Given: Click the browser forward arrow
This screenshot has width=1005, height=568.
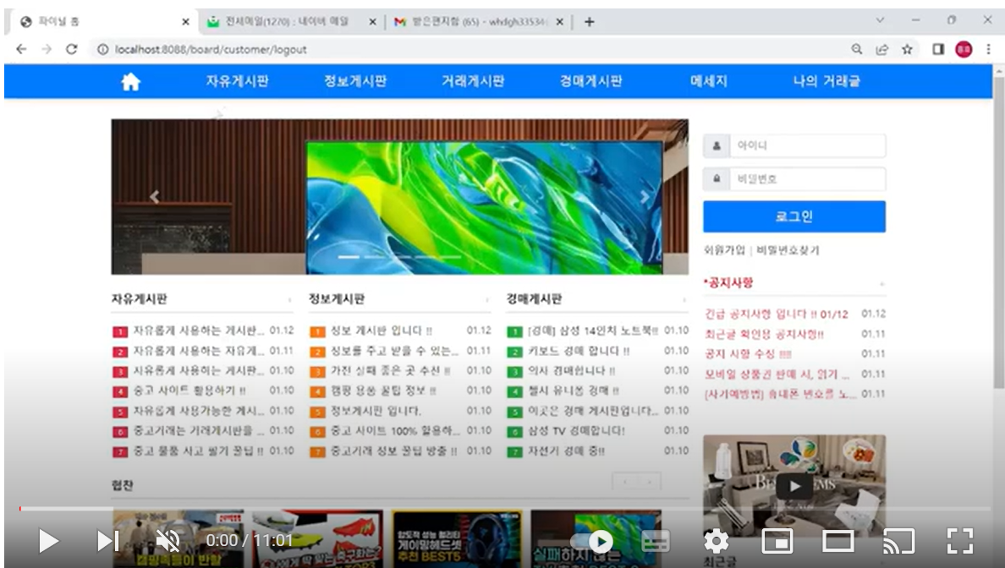Looking at the screenshot, I should pyautogui.click(x=47, y=49).
